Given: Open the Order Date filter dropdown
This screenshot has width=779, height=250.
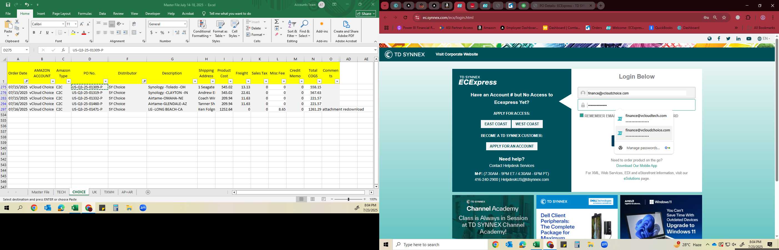Looking at the screenshot, I should coord(26,81).
